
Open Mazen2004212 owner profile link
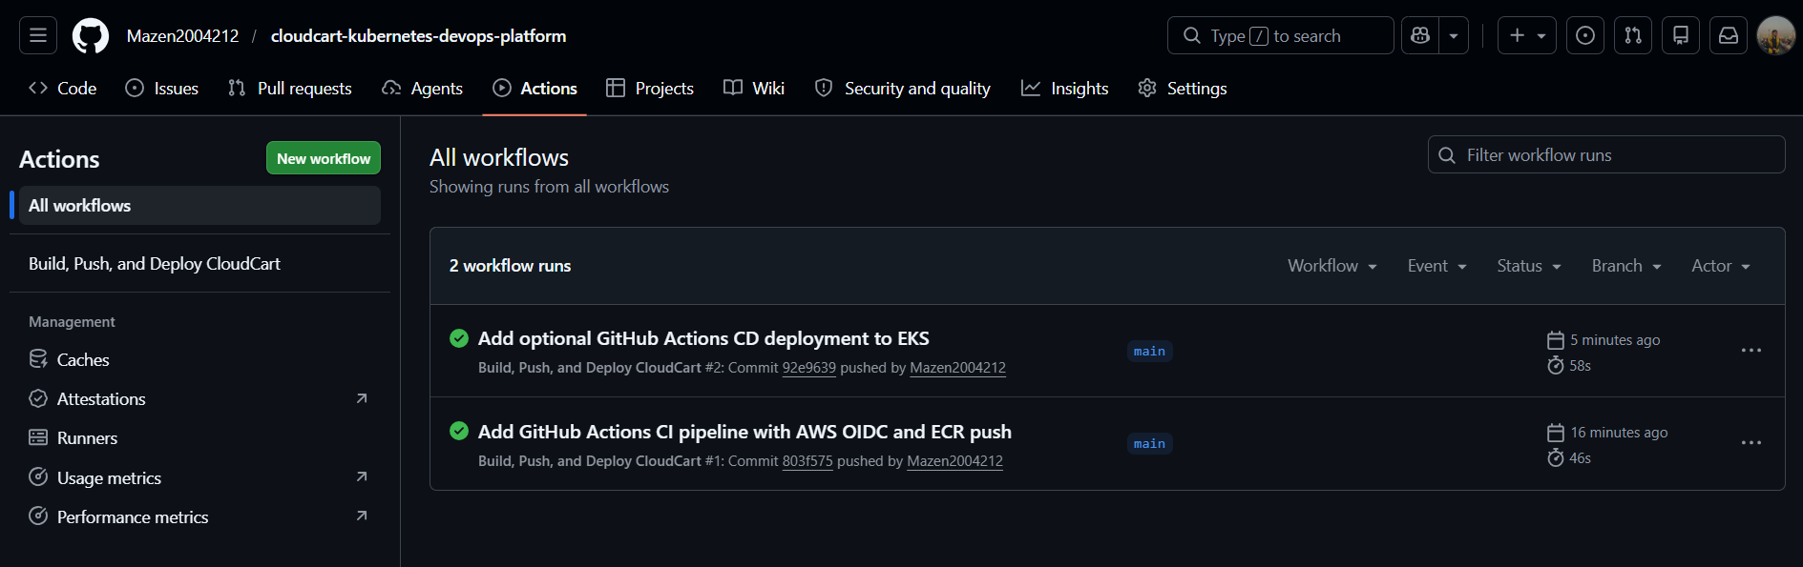(183, 36)
